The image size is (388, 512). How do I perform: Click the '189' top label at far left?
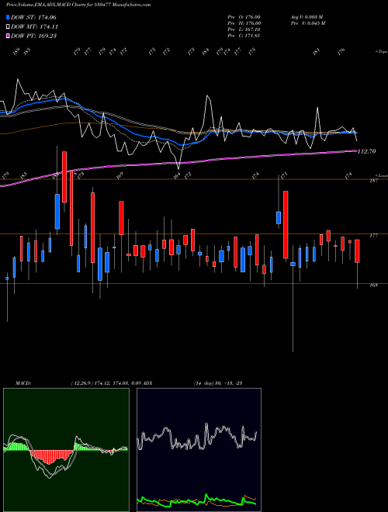click(x=16, y=51)
